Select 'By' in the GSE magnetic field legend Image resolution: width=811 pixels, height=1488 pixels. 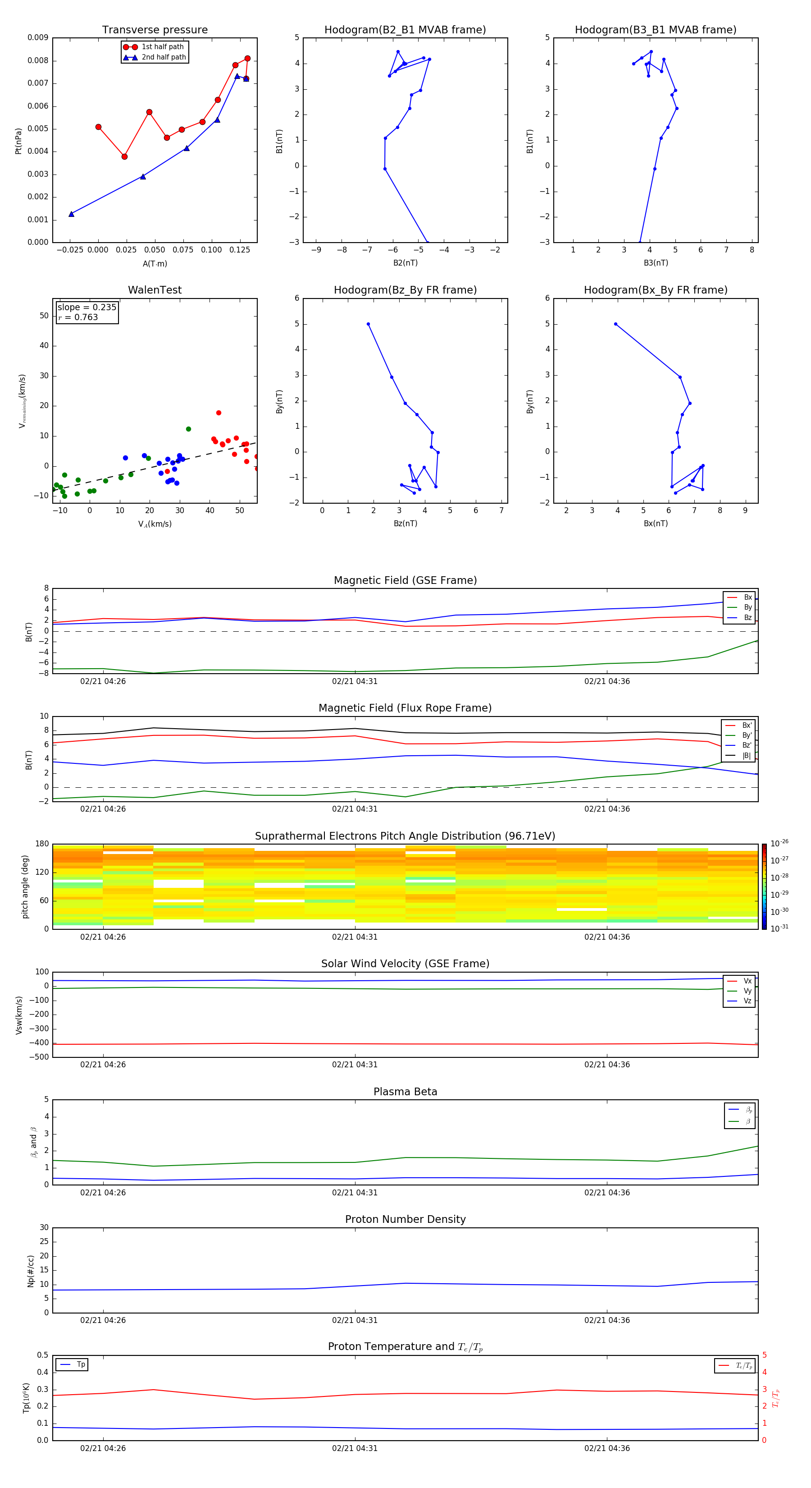(x=739, y=608)
